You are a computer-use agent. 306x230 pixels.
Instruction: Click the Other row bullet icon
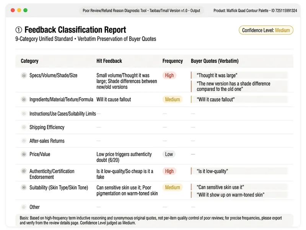click(24, 207)
